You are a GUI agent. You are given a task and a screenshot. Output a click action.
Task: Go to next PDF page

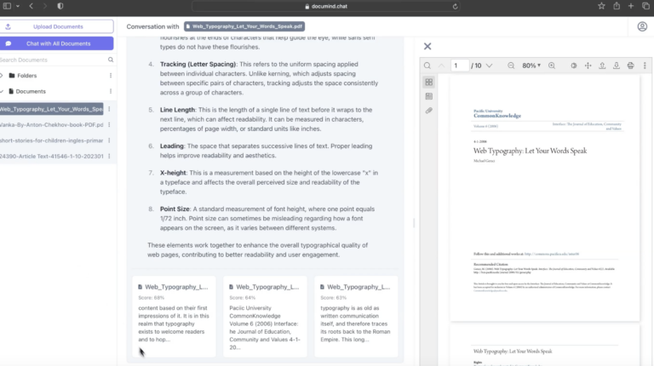tap(490, 66)
